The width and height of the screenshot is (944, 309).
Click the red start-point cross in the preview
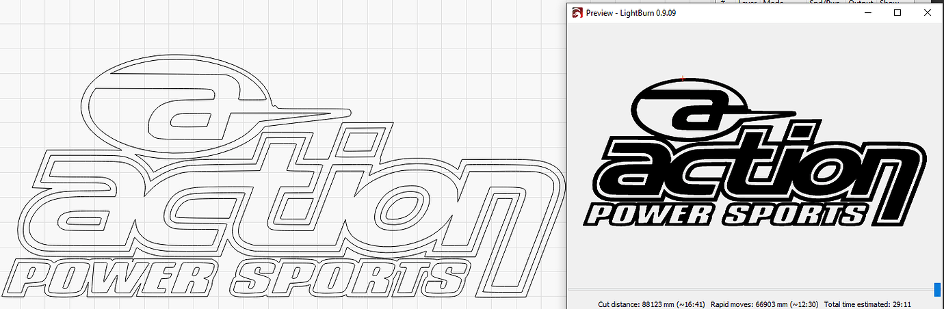[683, 79]
